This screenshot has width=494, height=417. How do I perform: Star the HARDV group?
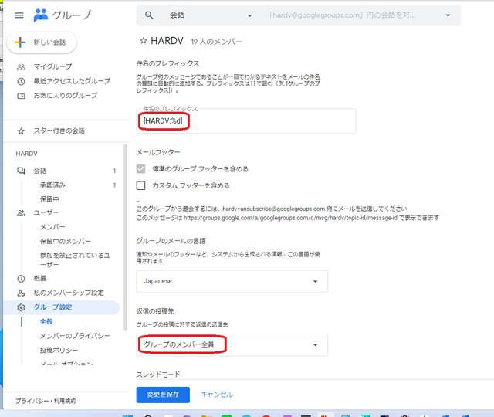pyautogui.click(x=144, y=41)
